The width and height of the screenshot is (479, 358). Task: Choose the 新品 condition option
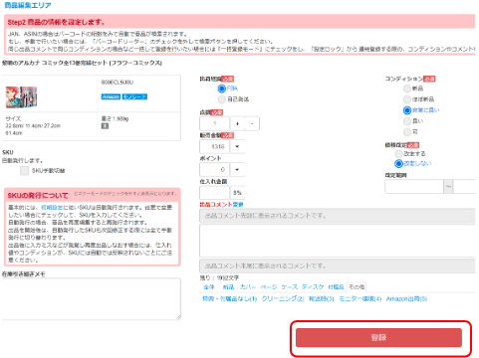click(x=407, y=89)
